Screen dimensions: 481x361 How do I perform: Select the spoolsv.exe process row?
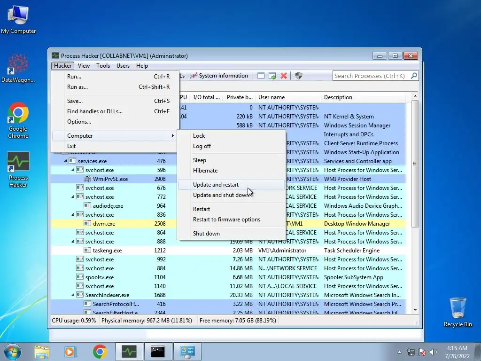(229, 277)
